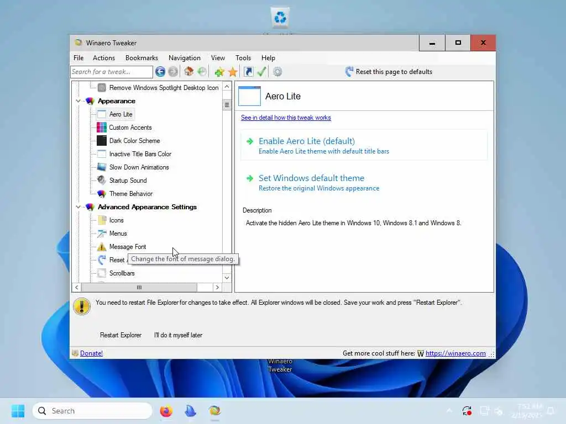Click the Scrollbars item icon
This screenshot has width=566, height=424.
102,273
